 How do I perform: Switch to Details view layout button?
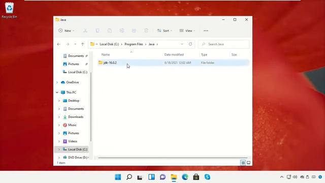pyautogui.click(x=243, y=163)
